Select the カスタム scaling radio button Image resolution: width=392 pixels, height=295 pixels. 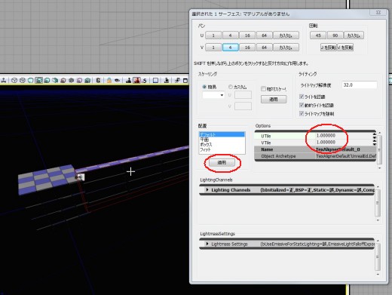click(230, 87)
